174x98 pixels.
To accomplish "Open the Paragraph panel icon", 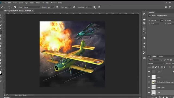I will point(144,47).
